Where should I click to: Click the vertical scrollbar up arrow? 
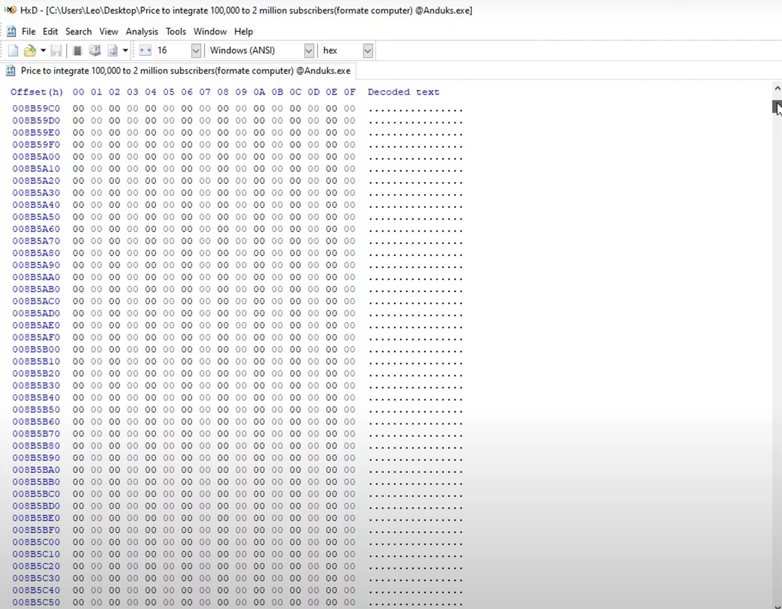pos(777,88)
